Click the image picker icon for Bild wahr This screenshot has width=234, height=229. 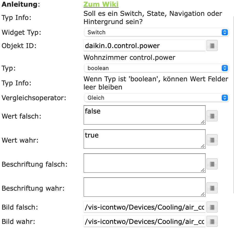tap(212, 221)
